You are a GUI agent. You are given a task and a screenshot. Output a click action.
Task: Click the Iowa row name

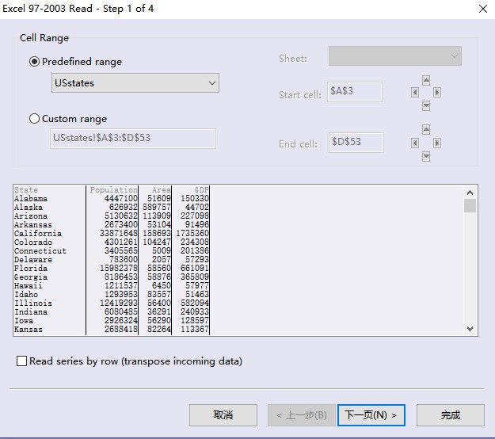tap(24, 321)
